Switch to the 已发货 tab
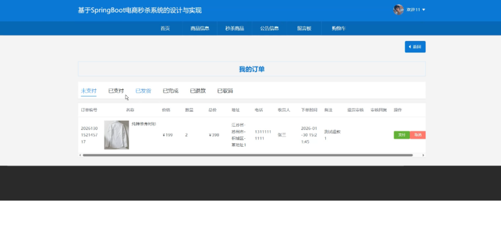This screenshot has height=236, width=501. pyautogui.click(x=143, y=91)
